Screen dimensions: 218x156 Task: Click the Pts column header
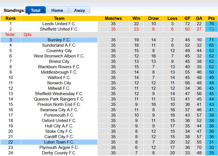click(211, 18)
